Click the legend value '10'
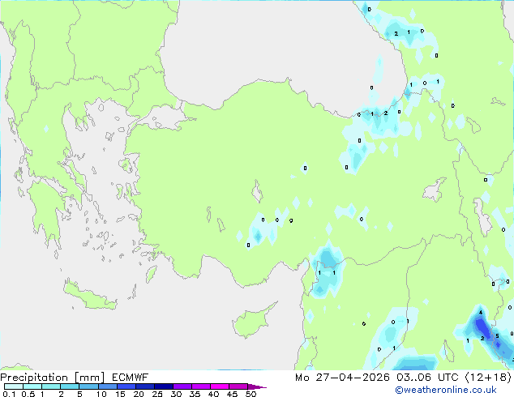The height and width of the screenshot is (397, 514). click(x=101, y=394)
